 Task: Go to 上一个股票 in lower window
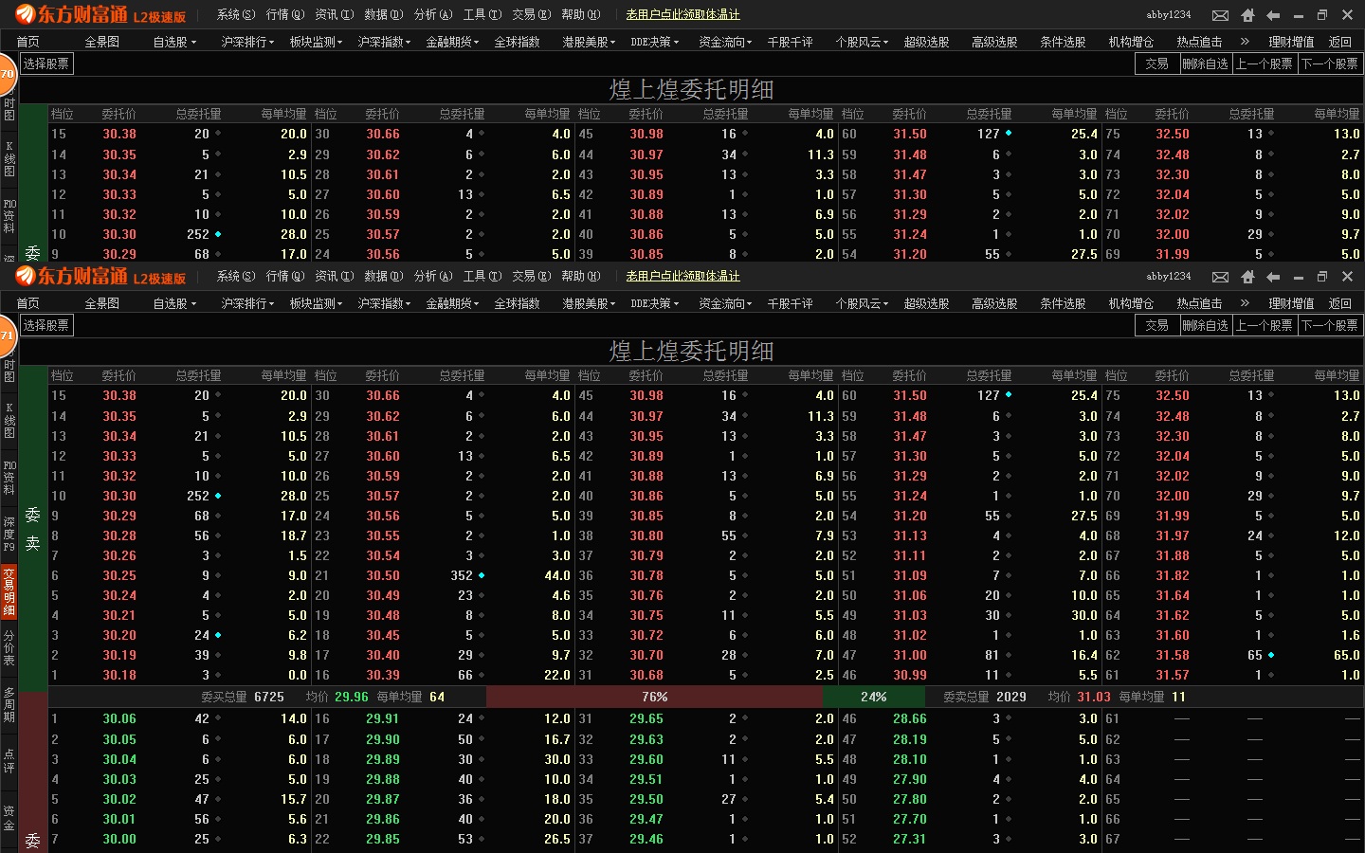click(1265, 325)
